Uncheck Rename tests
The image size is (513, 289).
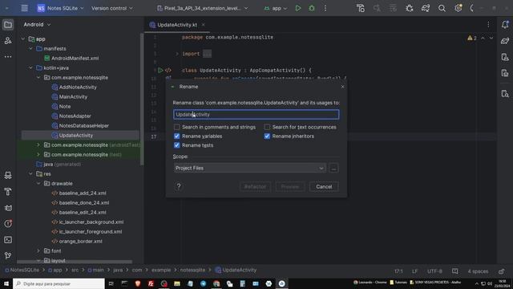(x=176, y=145)
